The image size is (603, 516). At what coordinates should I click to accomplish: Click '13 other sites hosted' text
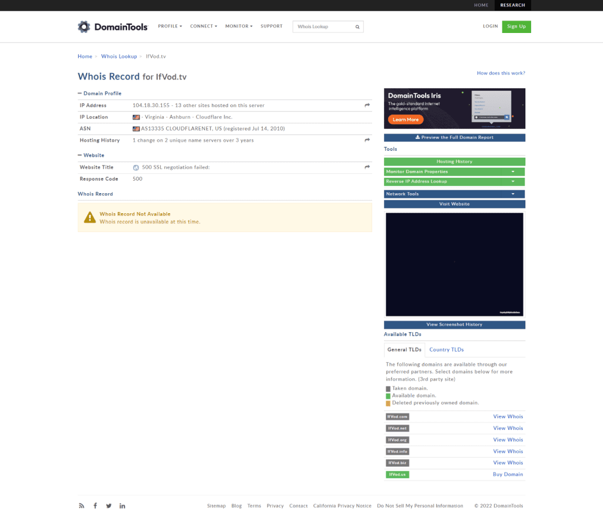click(x=220, y=105)
